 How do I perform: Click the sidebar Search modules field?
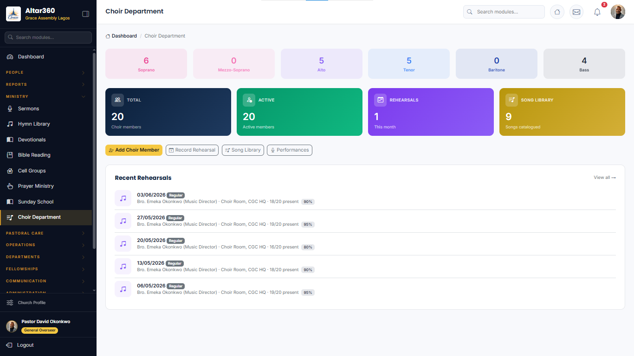[x=48, y=38]
